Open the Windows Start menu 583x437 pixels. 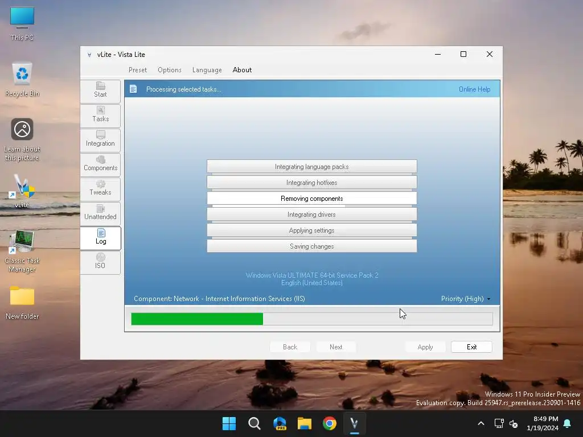tap(229, 423)
